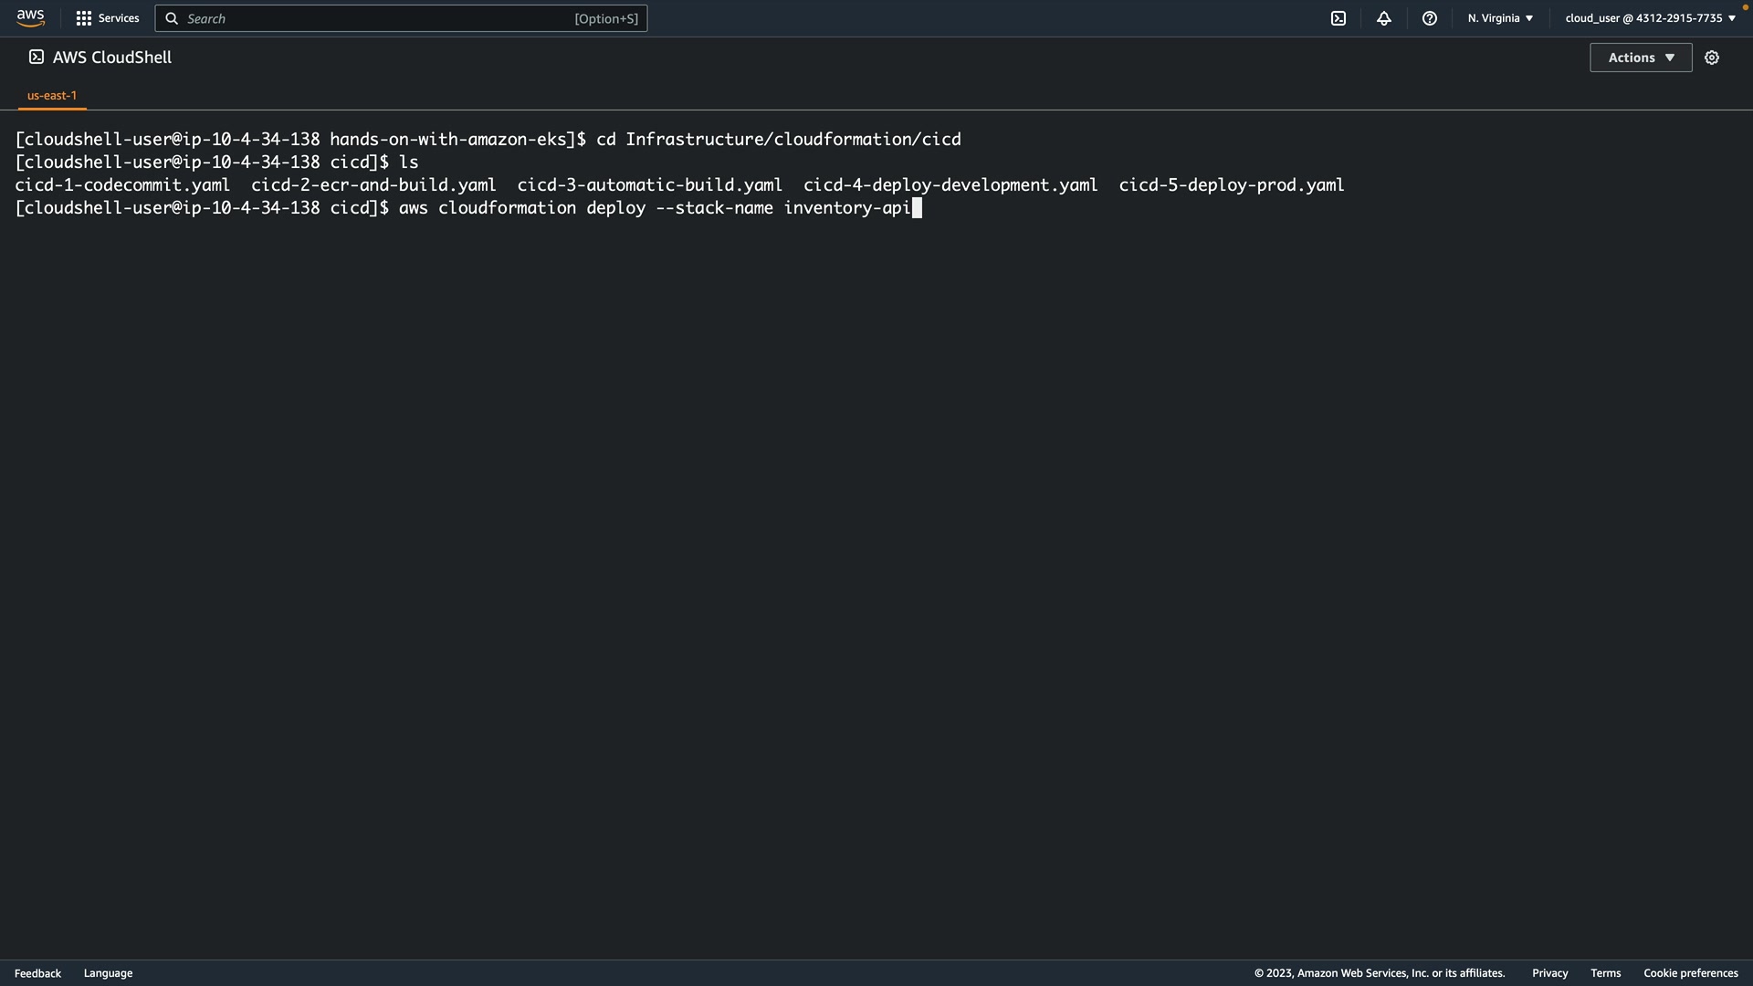Open the Services grid menu icon
Screen dimensions: 1753x986
(x=84, y=18)
